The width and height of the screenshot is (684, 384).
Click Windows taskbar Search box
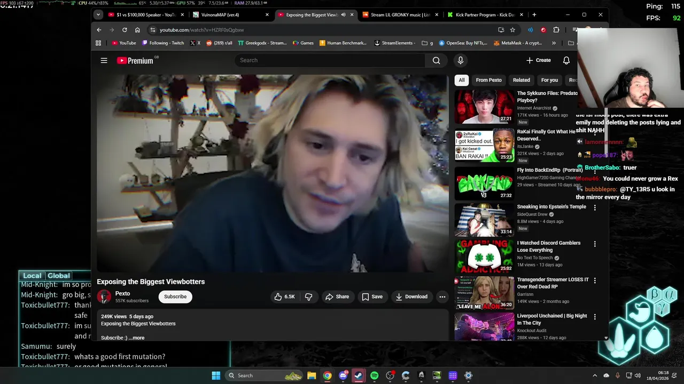pyautogui.click(x=265, y=375)
